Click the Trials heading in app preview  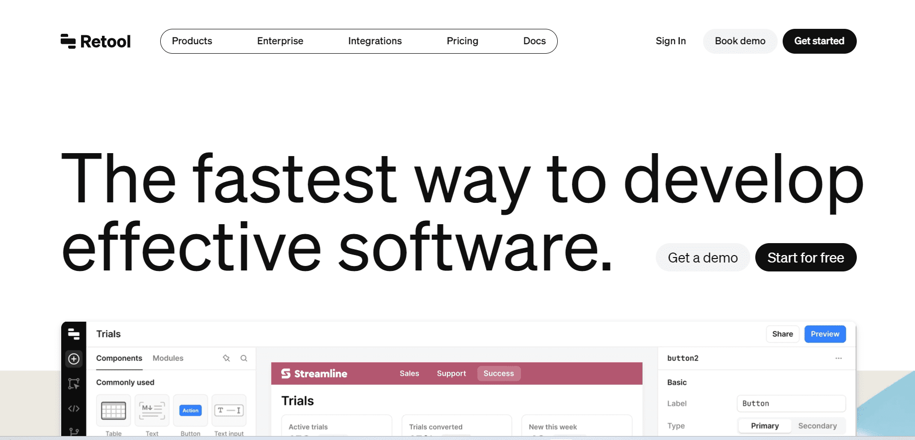[298, 401]
